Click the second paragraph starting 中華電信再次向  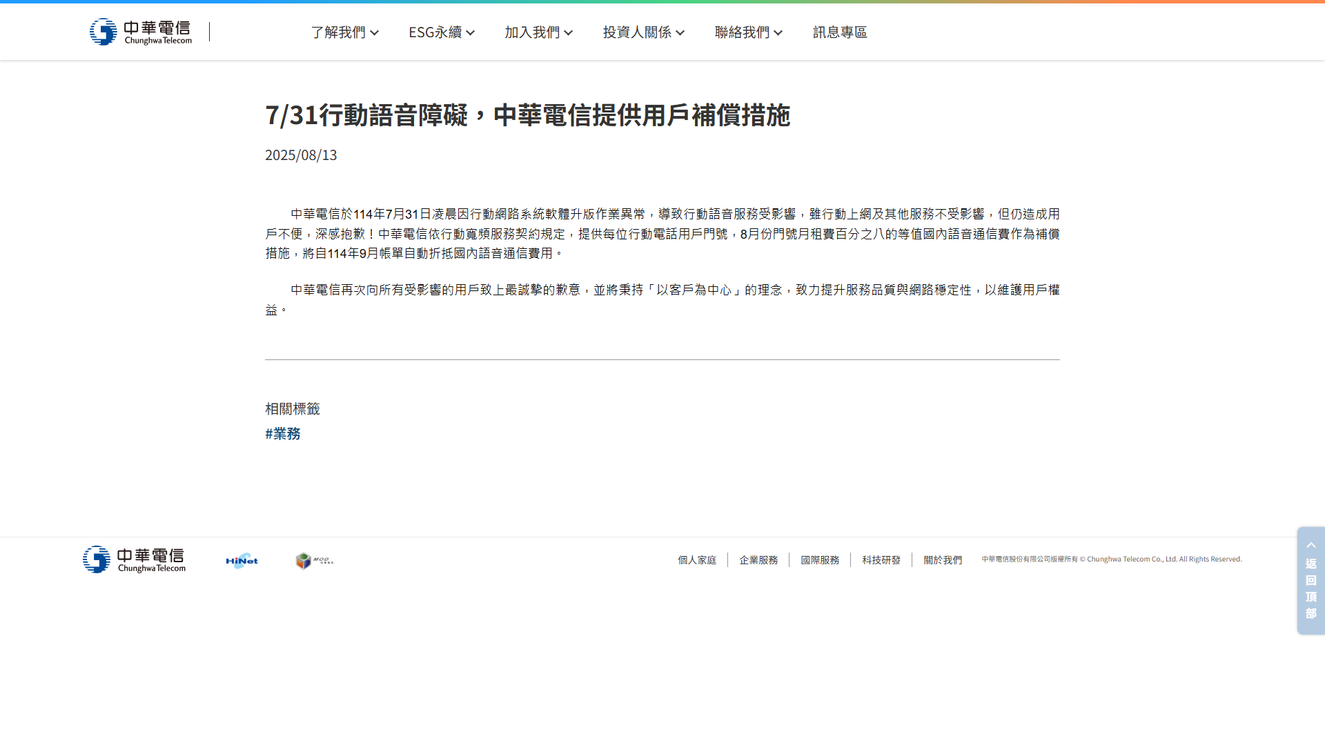tap(662, 300)
